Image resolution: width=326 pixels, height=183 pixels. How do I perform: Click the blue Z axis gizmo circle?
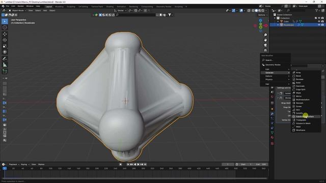[260, 20]
